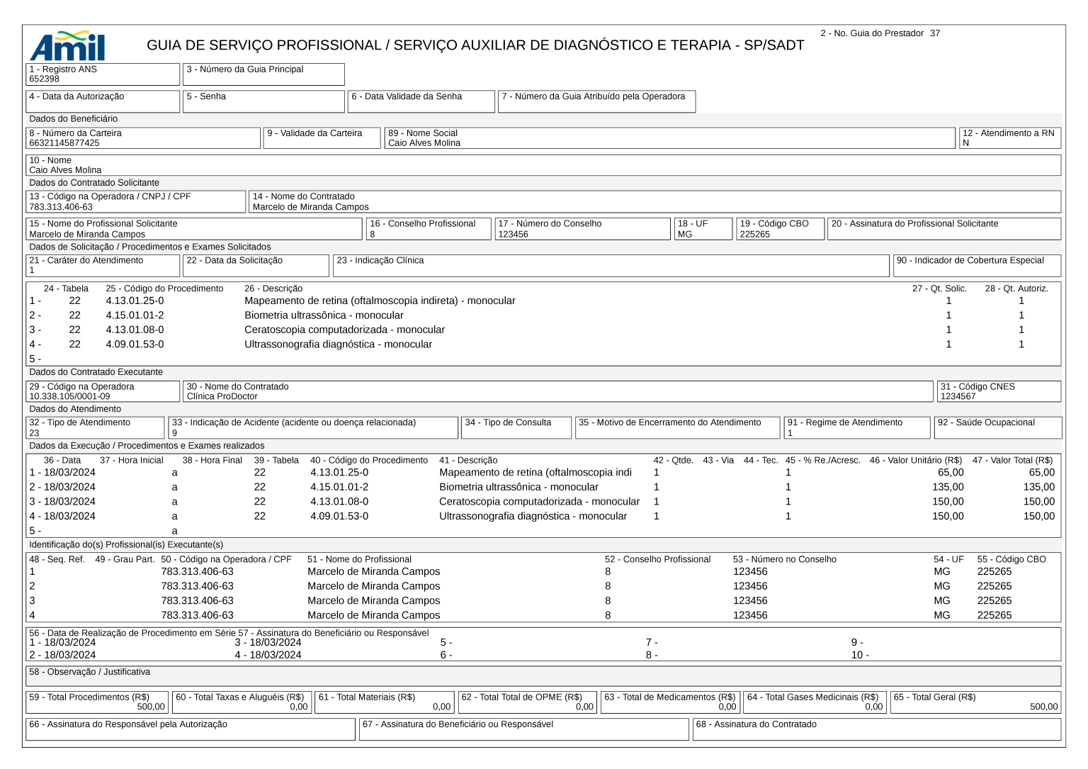1088x769 pixels.
Task: Click the Nome Social field
Action: coord(669,138)
